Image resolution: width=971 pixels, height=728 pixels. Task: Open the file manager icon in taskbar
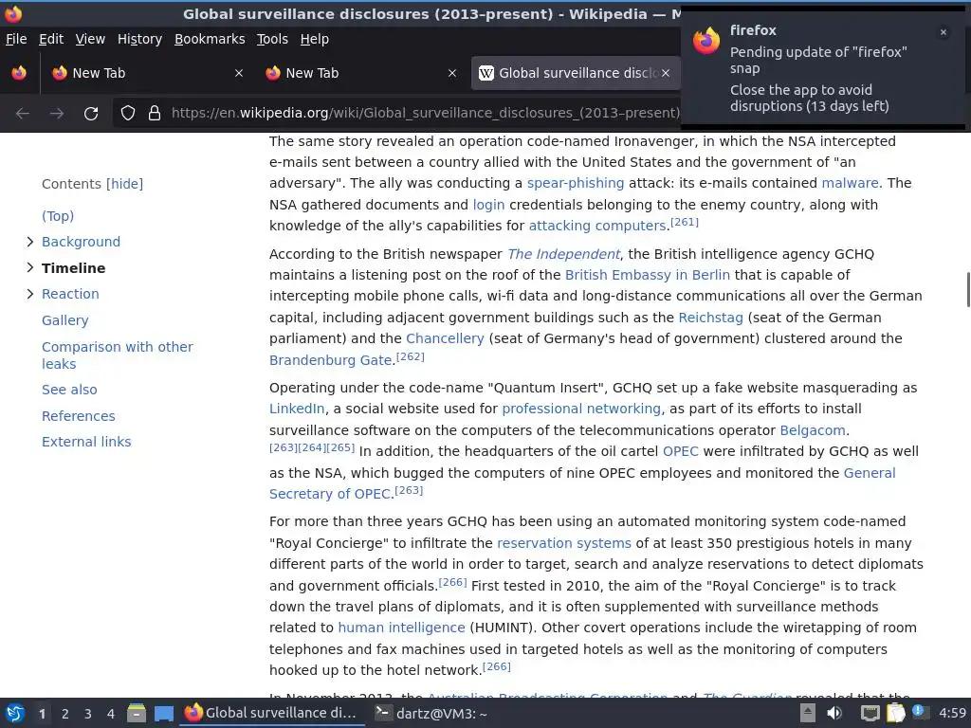pos(137,713)
